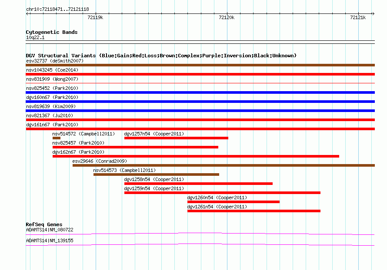Click the magenta ADAMTS14 NM_139155 transcript line
The image size is (387, 270).
click(200, 244)
